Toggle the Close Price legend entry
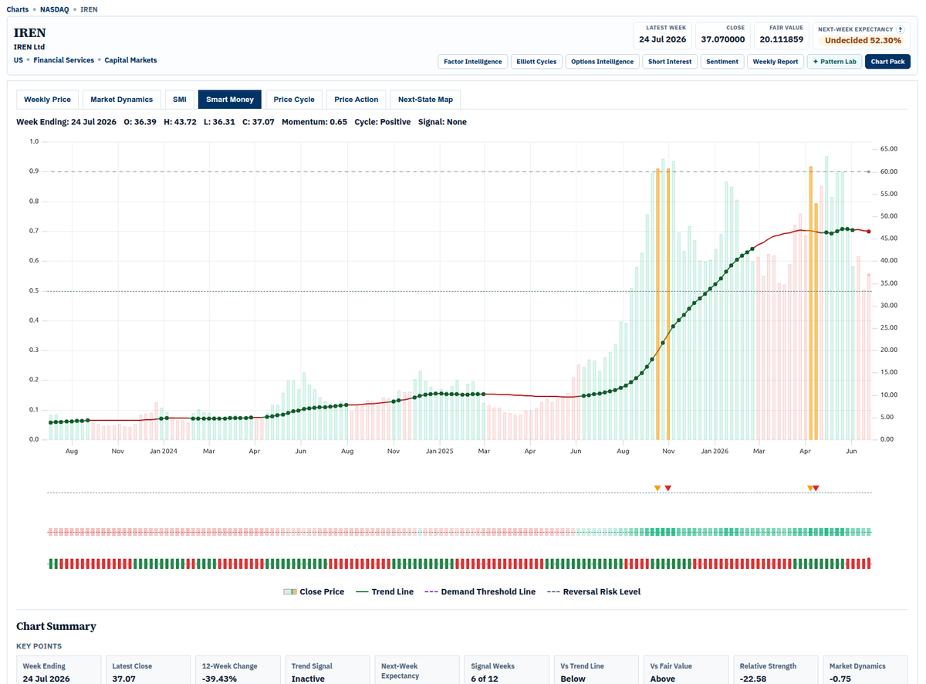The width and height of the screenshot is (926, 684). (314, 592)
